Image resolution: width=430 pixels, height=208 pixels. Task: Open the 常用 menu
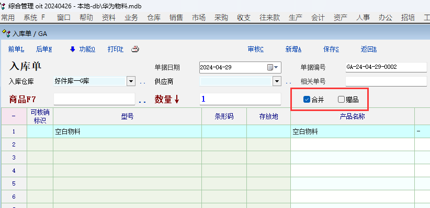click(8, 18)
